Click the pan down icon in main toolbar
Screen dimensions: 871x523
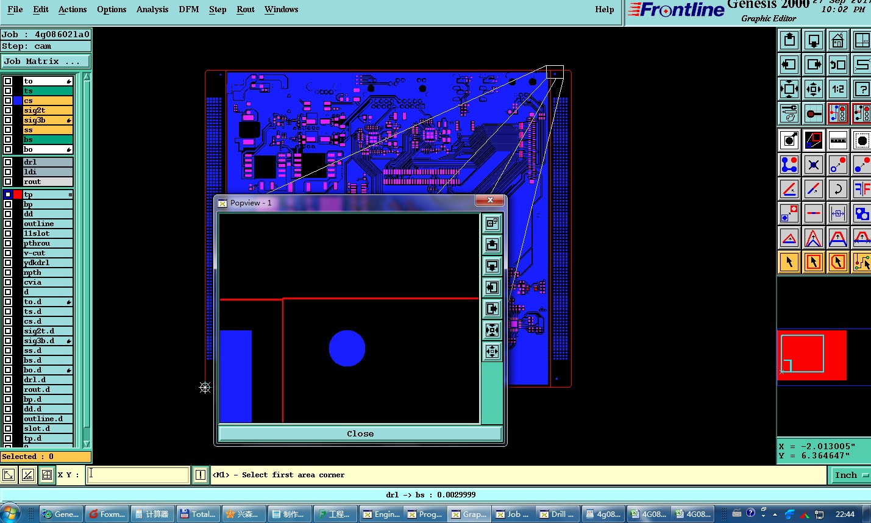click(814, 40)
